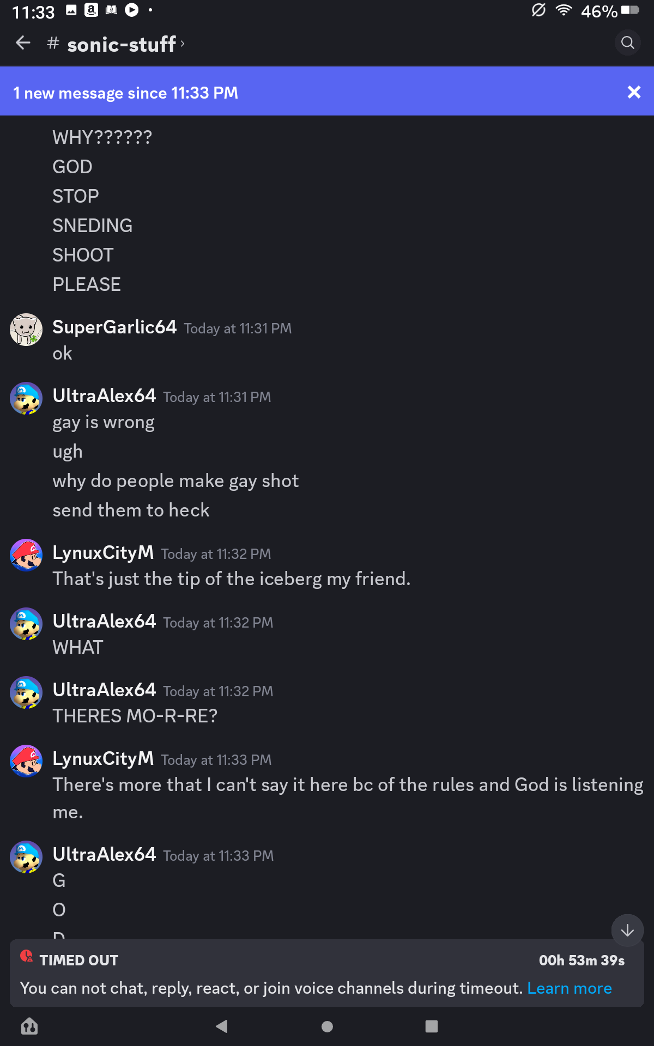Expand sonic-stuff channel details chevron
654x1046 pixels.
pyautogui.click(x=183, y=43)
